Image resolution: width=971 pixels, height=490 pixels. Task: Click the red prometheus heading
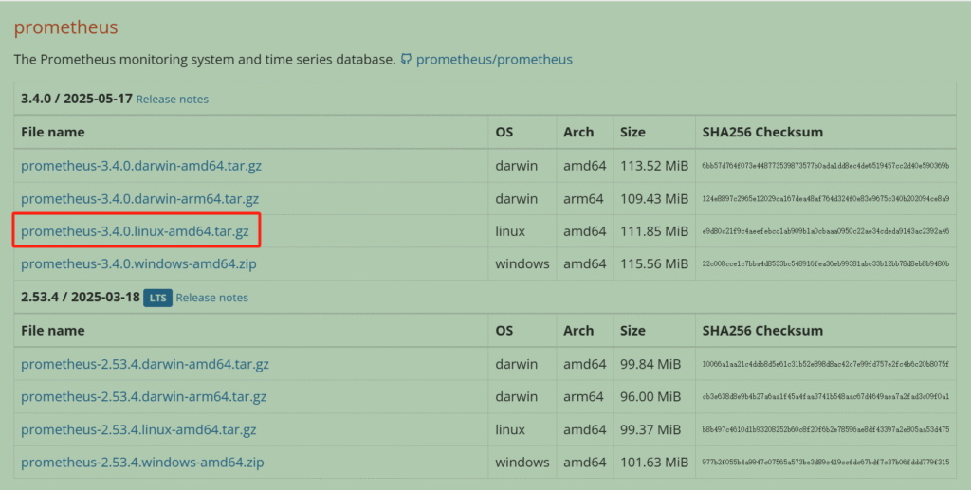click(x=65, y=27)
